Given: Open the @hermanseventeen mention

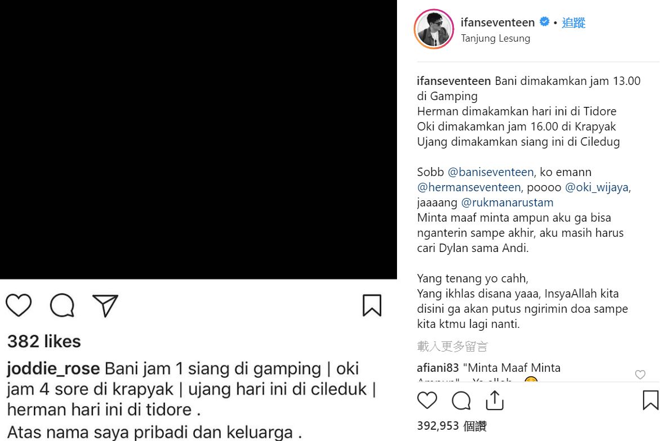Looking at the screenshot, I should point(469,187).
